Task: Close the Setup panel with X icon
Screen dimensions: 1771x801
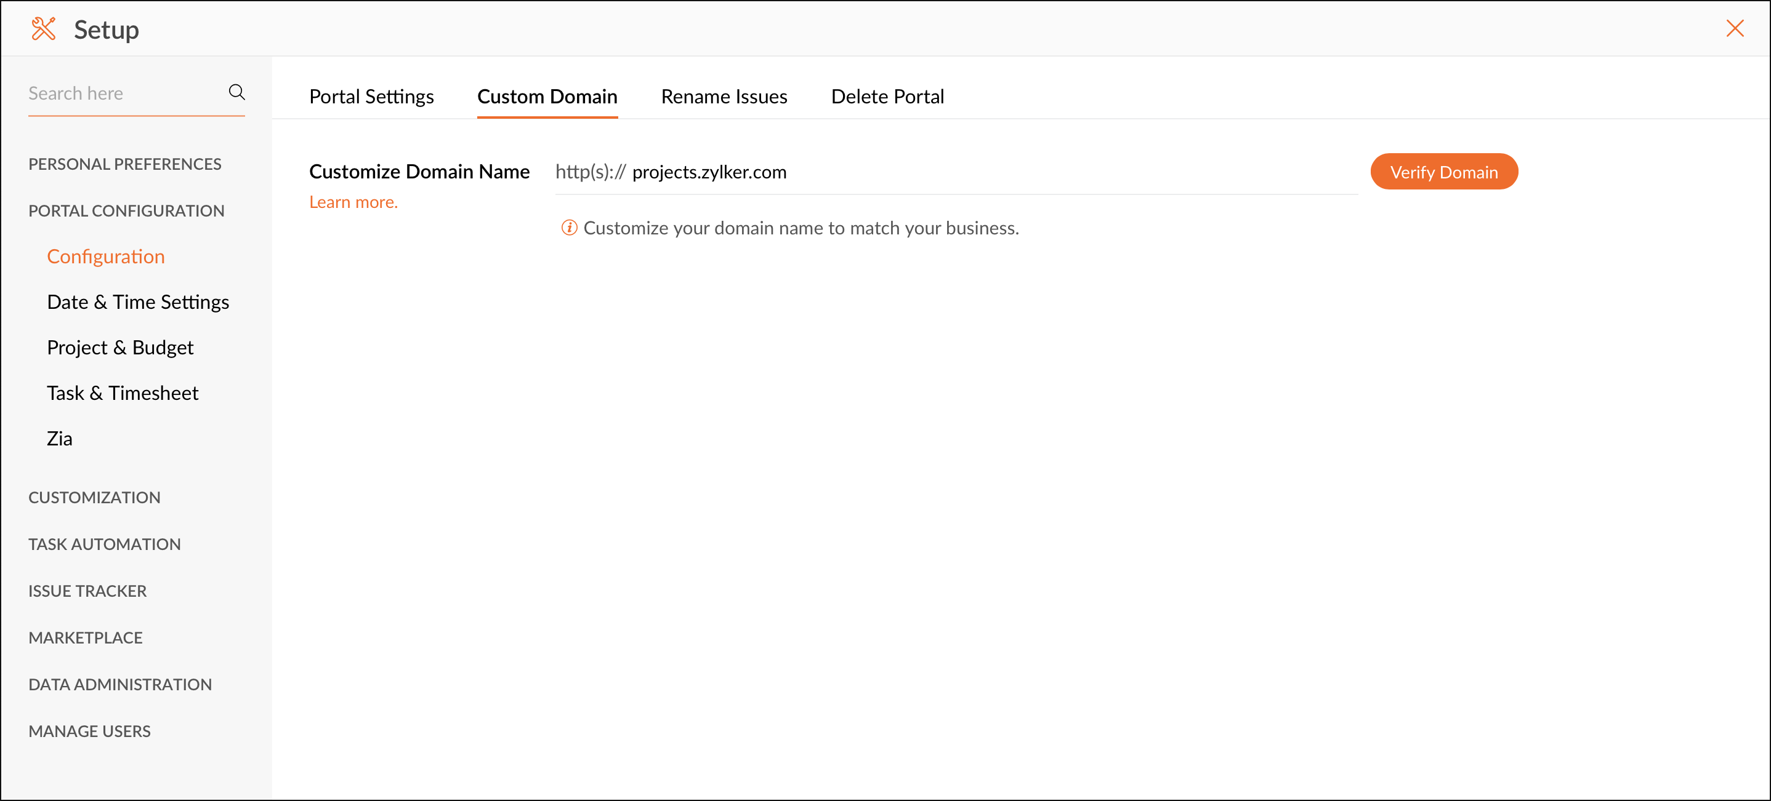Action: (x=1735, y=28)
